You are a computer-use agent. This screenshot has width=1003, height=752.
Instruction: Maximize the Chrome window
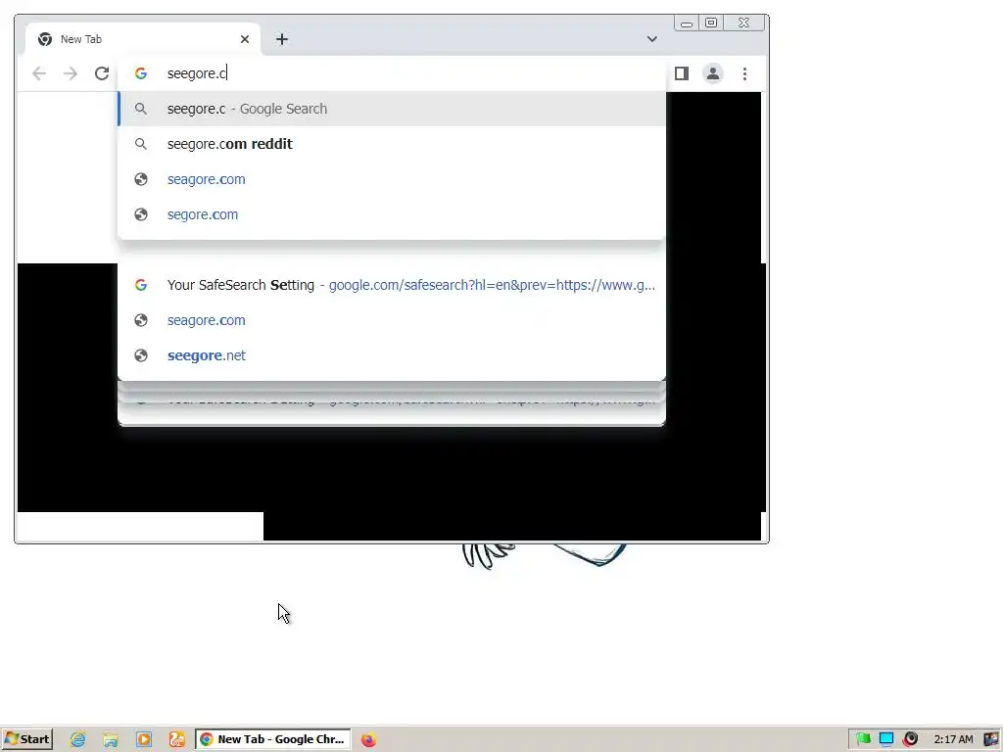point(711,23)
